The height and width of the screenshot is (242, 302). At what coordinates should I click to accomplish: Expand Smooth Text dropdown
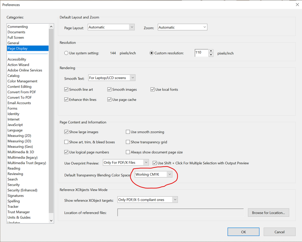coord(112,78)
